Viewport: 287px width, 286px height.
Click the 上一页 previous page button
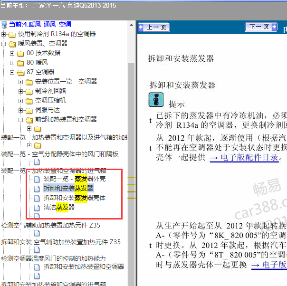[x=154, y=27]
